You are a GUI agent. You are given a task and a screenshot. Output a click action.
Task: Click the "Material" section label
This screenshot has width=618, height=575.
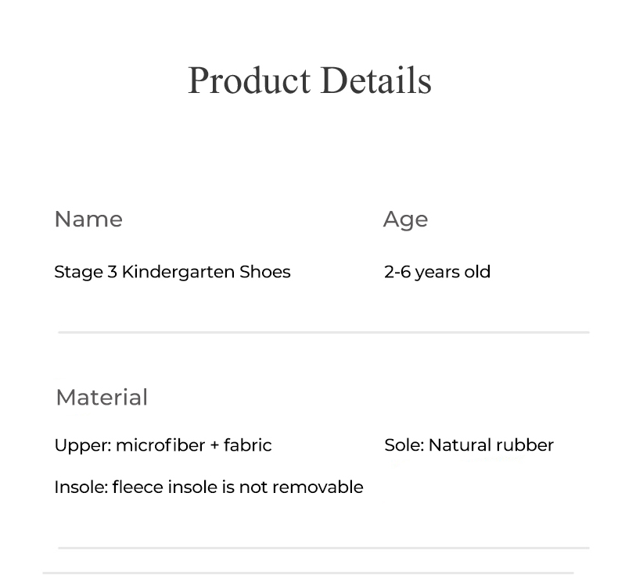point(102,398)
